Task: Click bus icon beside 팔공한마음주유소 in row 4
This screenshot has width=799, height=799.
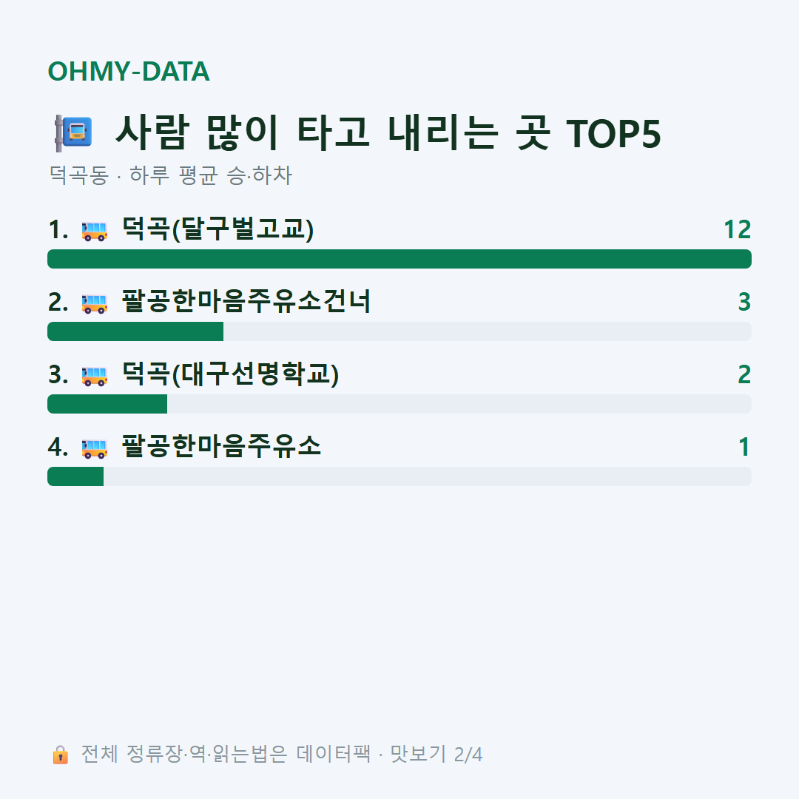Action: tap(95, 448)
